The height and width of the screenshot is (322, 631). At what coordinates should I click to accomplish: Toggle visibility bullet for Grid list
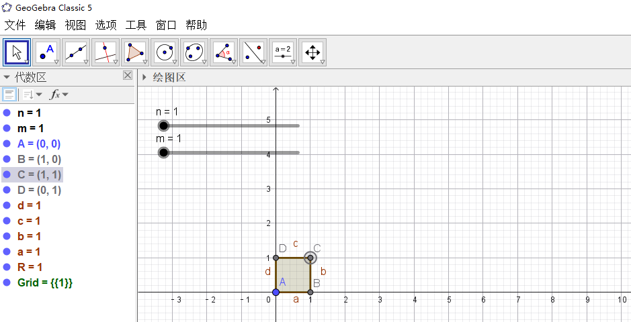point(7,282)
